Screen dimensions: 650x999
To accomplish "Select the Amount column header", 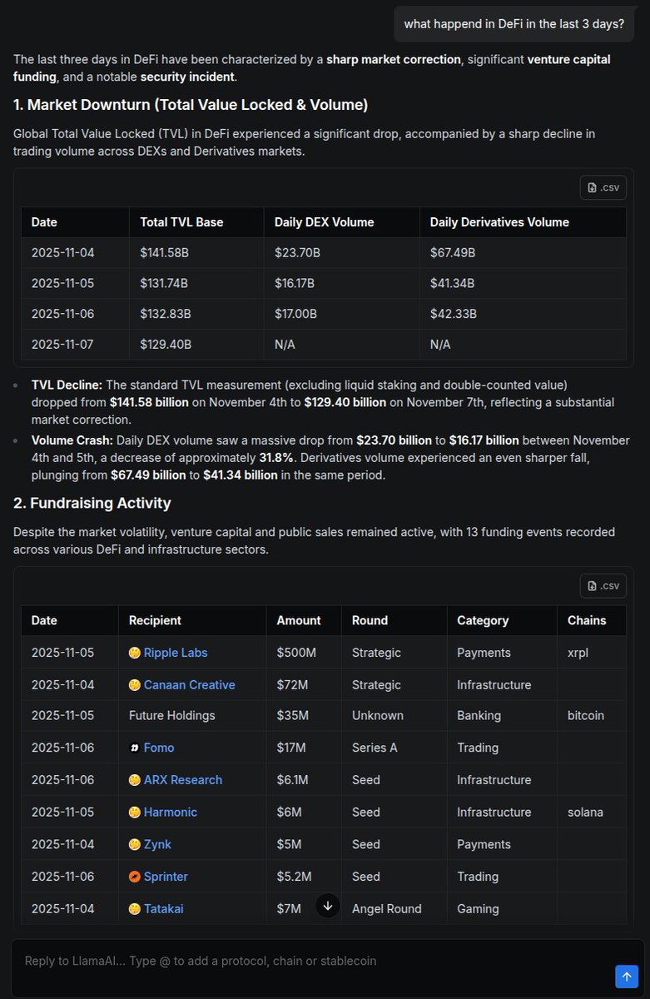I will tap(304, 620).
